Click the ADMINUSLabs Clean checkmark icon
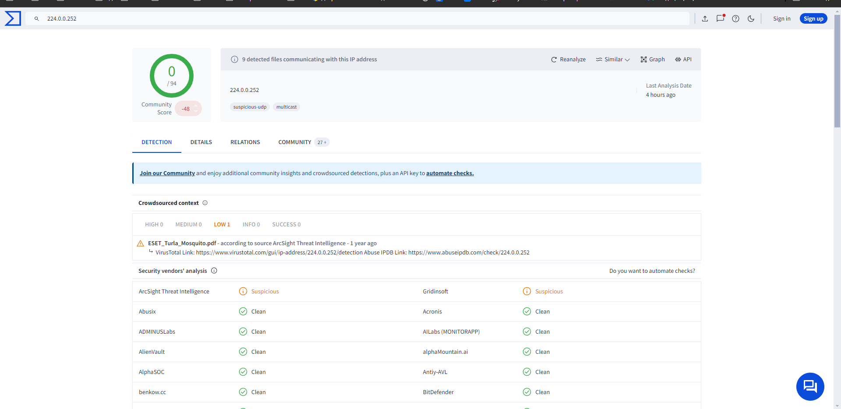 [243, 332]
